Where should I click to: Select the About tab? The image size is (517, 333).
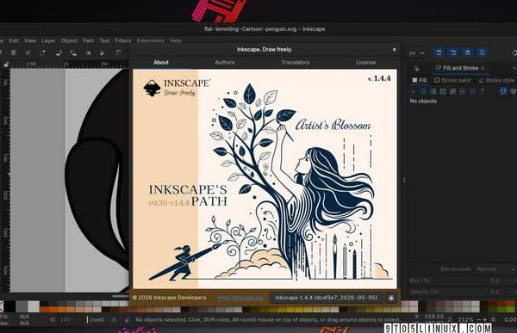click(x=161, y=62)
